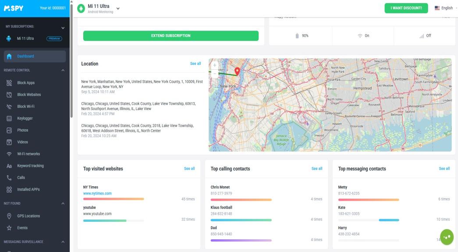Select Wi-Fi networks label in the sidebar

28,154
